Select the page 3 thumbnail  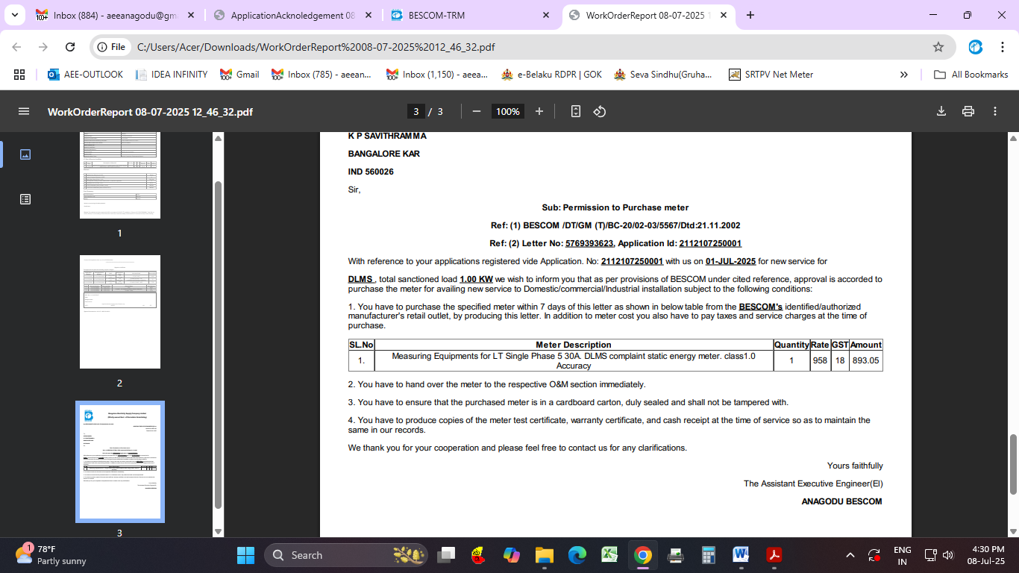click(x=120, y=462)
